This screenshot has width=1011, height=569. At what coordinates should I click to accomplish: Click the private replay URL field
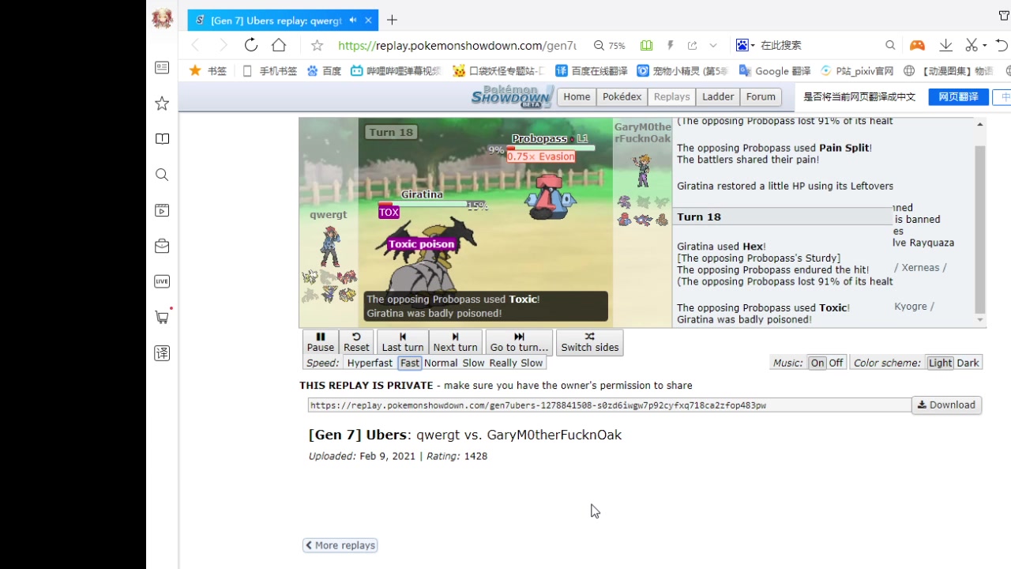coord(609,405)
